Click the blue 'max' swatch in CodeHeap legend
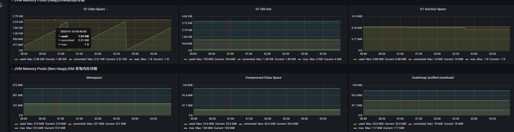 pos(355,128)
